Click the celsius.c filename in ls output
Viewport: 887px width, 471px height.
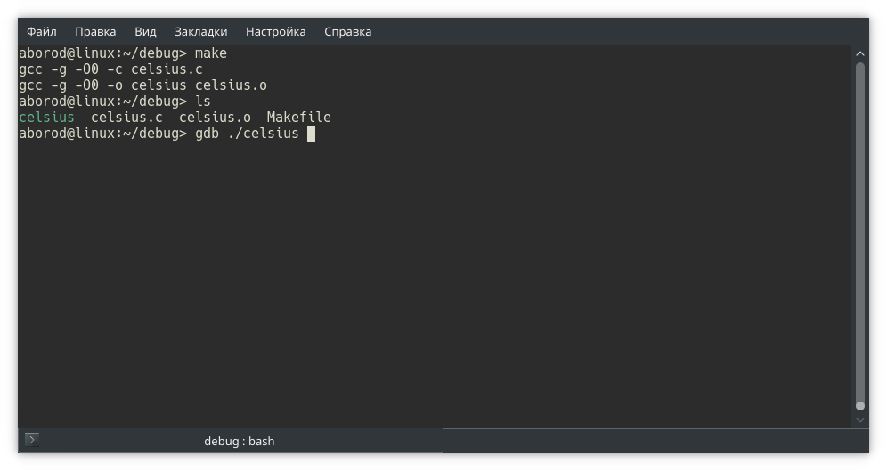126,118
